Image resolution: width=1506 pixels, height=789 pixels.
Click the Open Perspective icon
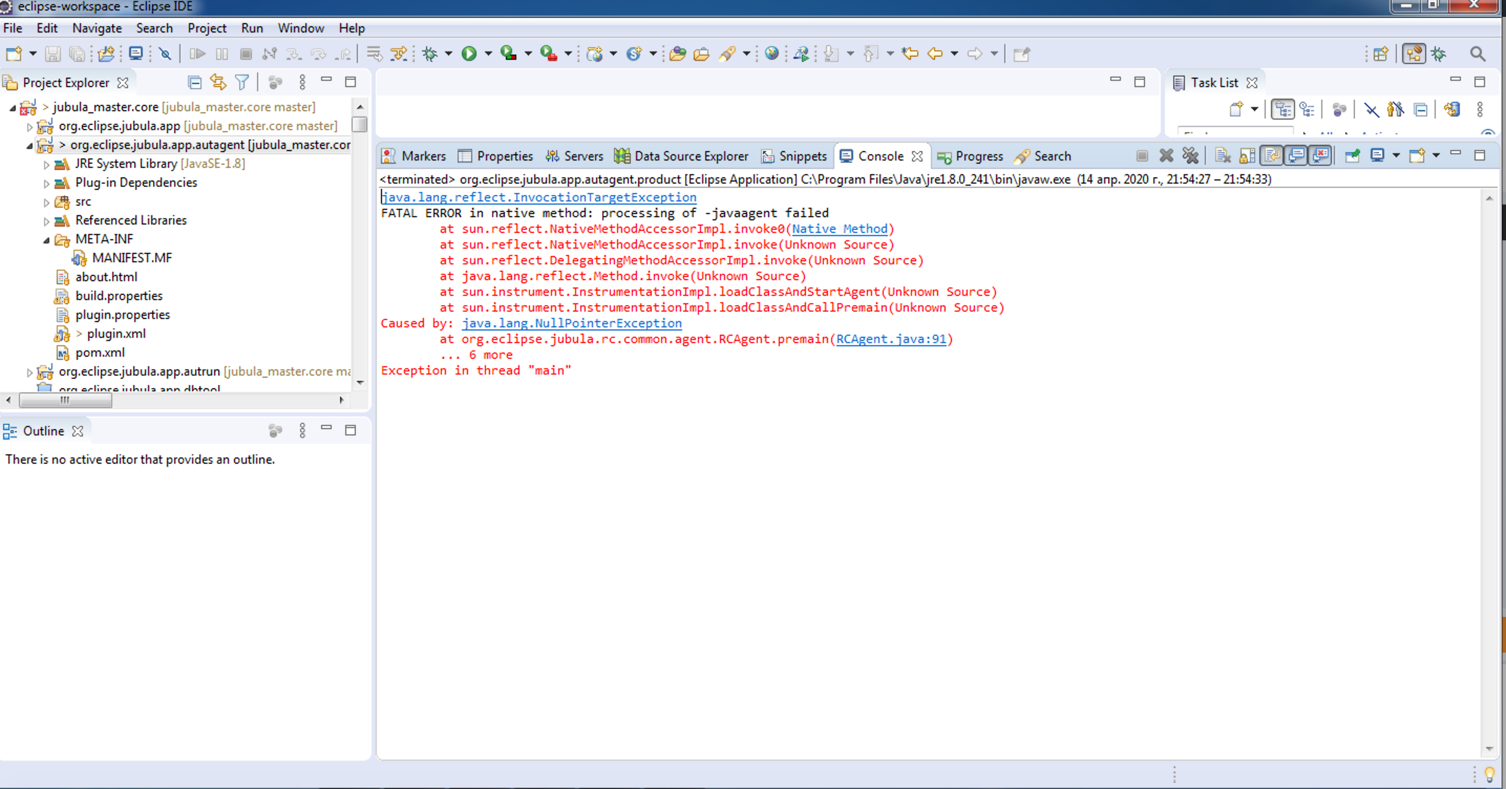pos(1380,54)
